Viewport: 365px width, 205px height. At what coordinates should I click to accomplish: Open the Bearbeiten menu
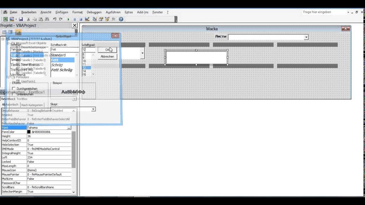[x=29, y=12]
